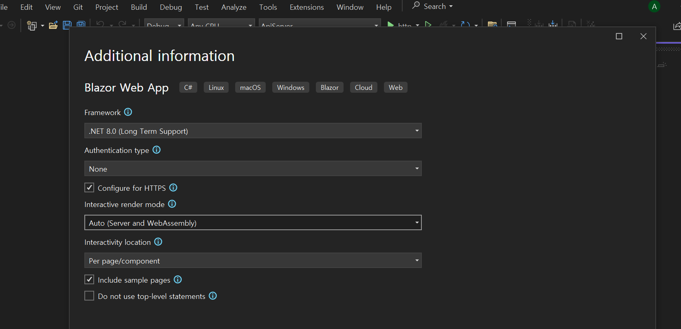The image size is (681, 329).
Task: Click the blue step-into download icon
Action: point(553,24)
